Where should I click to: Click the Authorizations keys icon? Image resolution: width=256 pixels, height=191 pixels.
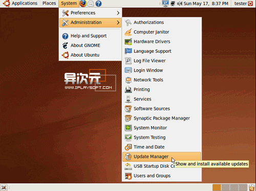[128, 22]
